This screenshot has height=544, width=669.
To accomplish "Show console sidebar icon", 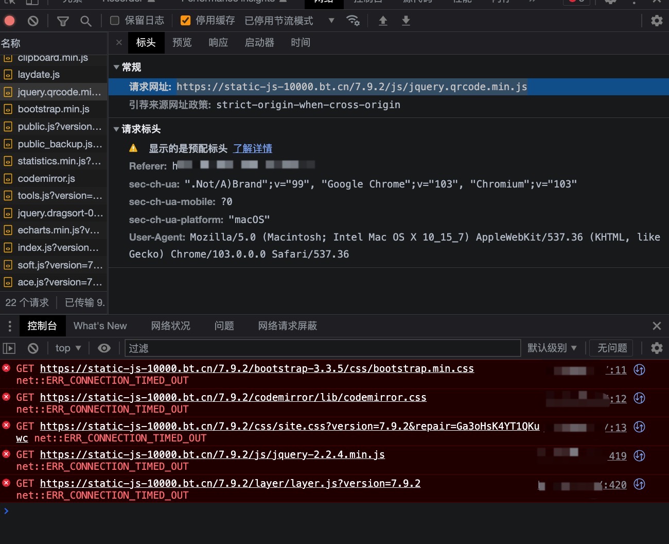I will click(9, 348).
